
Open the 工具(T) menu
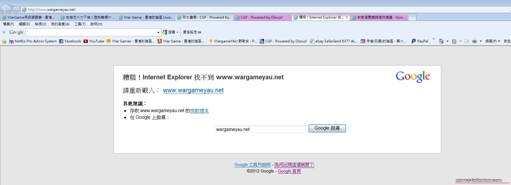pyautogui.click(x=80, y=24)
